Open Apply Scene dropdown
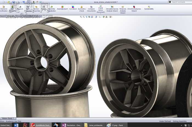 (107, 17)
